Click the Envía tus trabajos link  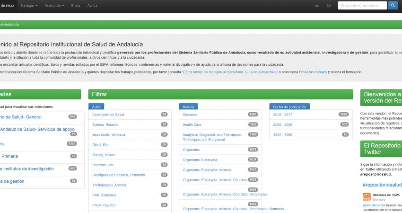[x=313, y=72]
